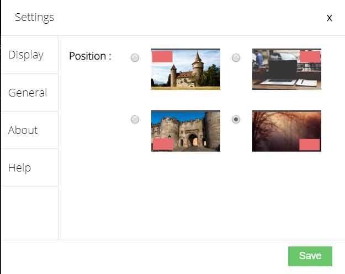The height and width of the screenshot is (274, 345).
Task: Go to the Help tab
Action: point(20,168)
